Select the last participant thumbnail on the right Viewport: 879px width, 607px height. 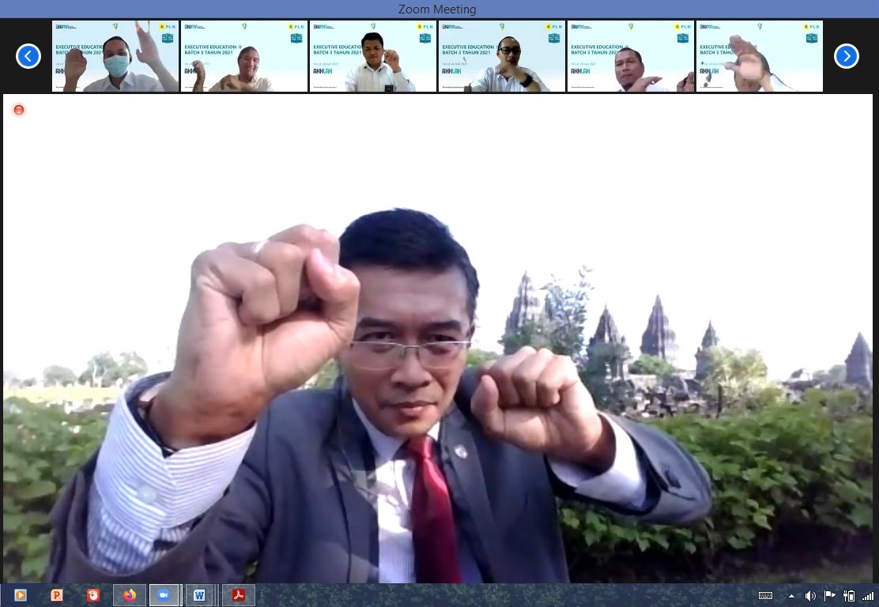[x=759, y=56]
